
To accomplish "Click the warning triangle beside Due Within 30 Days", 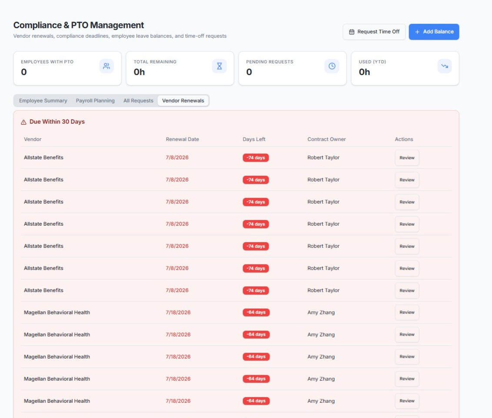I will tap(23, 122).
